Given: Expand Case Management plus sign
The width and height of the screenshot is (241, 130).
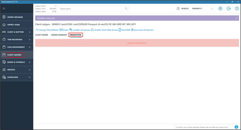Looking at the screenshot, I should pos(29,47).
